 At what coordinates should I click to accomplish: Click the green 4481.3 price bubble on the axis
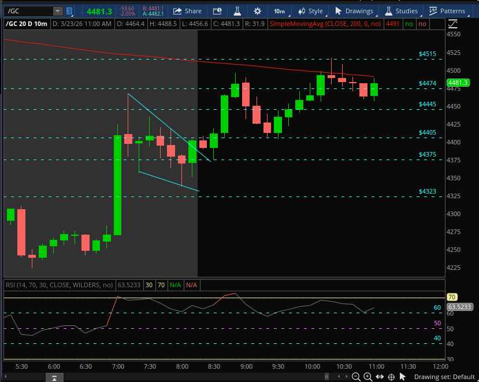point(458,83)
